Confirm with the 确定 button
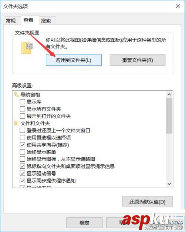185x232 pixels. (84, 223)
